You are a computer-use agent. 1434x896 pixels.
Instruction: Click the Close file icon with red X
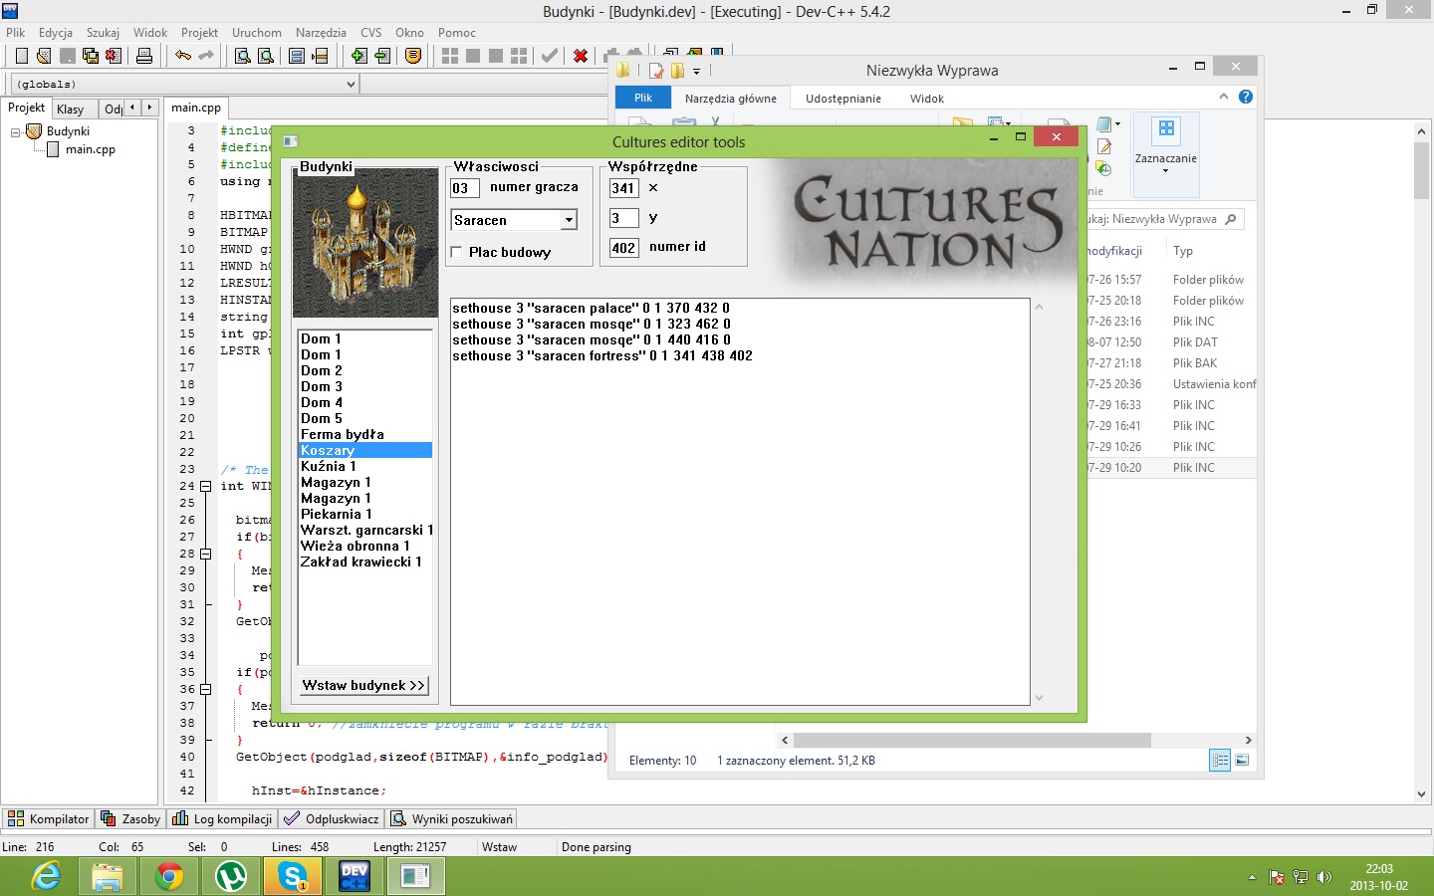pos(114,56)
